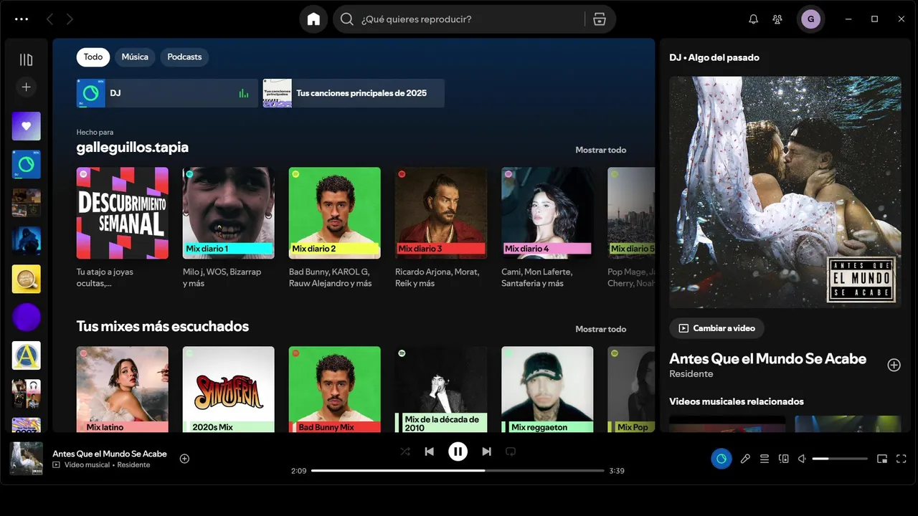Toggle the DJ button in player bar
Image resolution: width=918 pixels, height=516 pixels.
[x=721, y=459]
